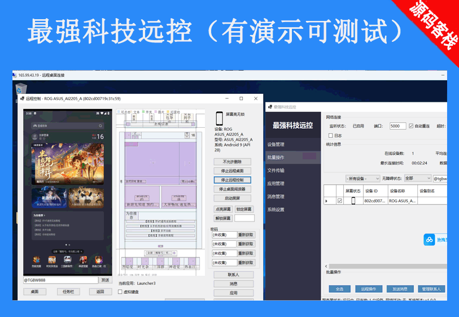Toggle the 自动重连 checkbox
The height and width of the screenshot is (317, 459).
[411, 126]
